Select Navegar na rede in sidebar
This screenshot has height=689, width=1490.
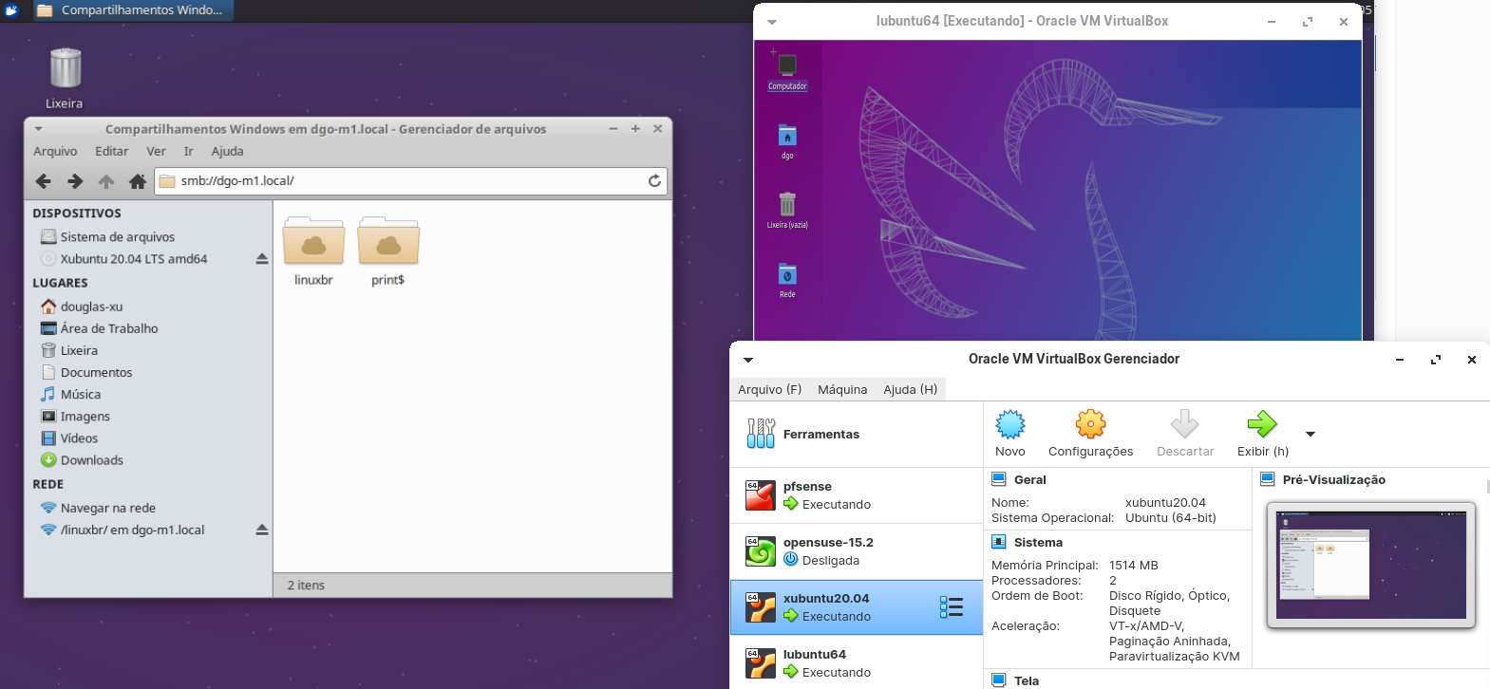(98, 508)
